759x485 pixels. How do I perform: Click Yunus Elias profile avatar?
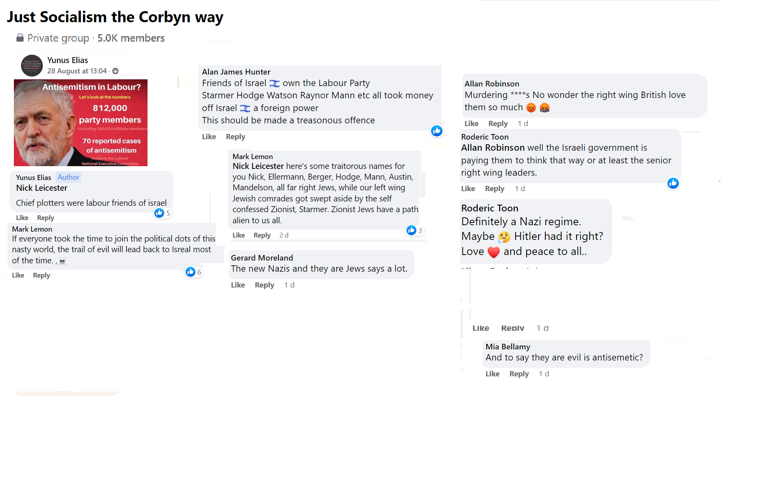[x=32, y=66]
